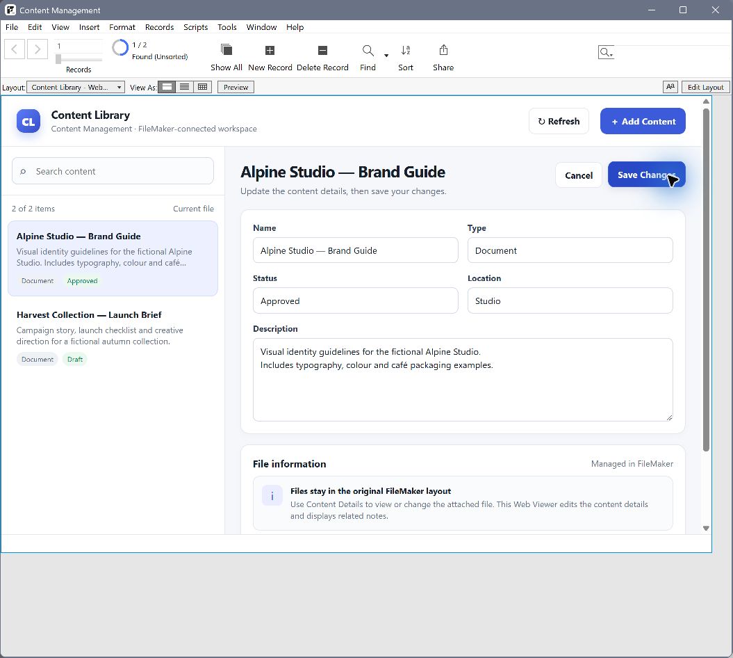
Task: Open the Layout dropdown menu
Action: (x=76, y=87)
